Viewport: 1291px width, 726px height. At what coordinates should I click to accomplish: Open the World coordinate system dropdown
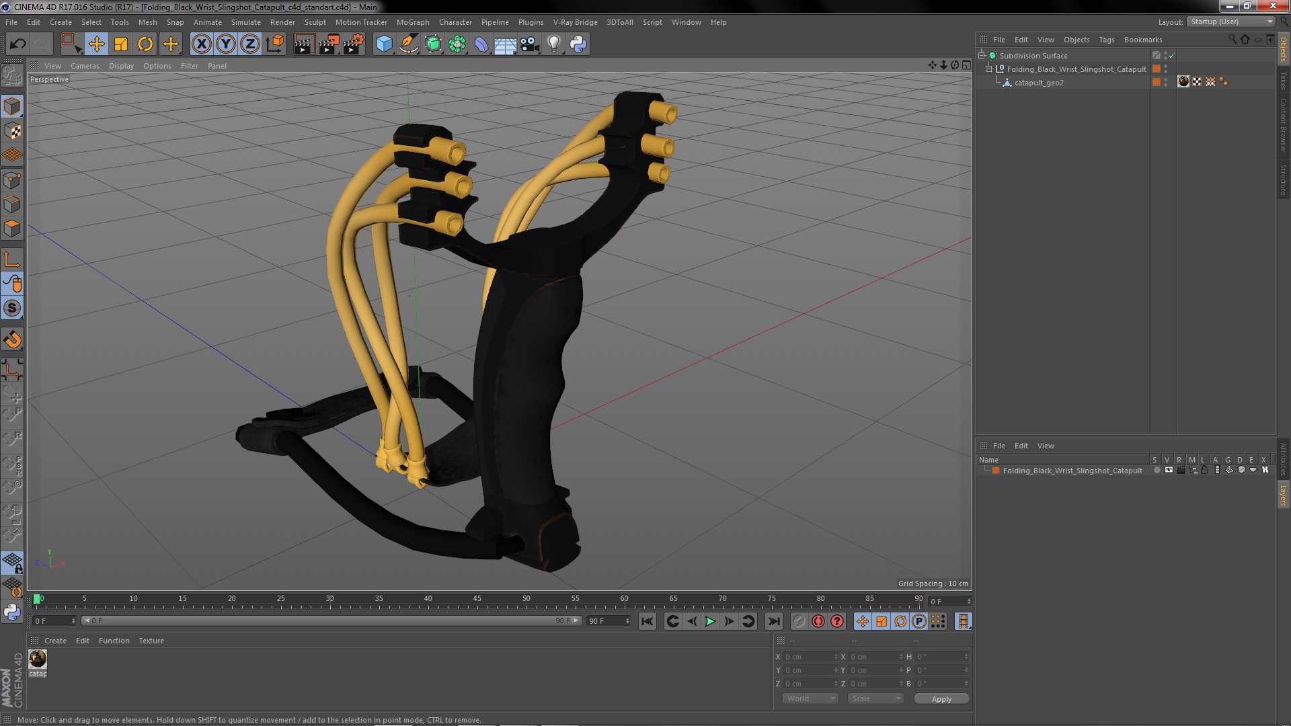810,698
